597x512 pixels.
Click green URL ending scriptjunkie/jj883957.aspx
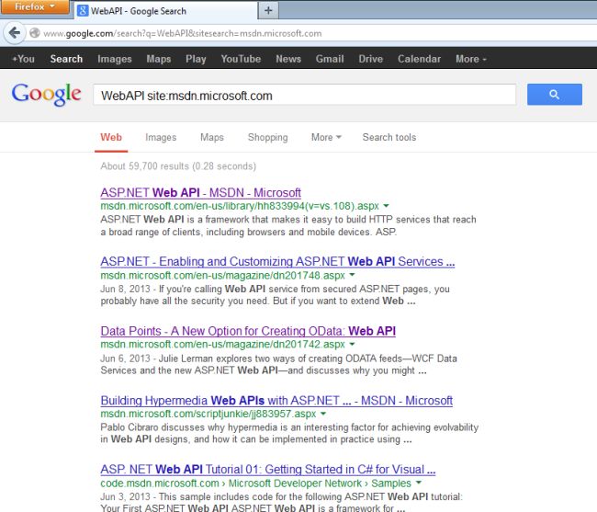coord(208,414)
